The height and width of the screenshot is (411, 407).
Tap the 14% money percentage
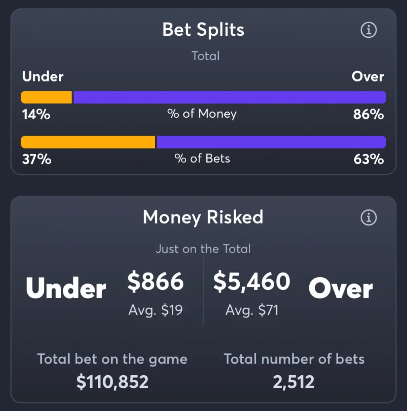click(36, 114)
